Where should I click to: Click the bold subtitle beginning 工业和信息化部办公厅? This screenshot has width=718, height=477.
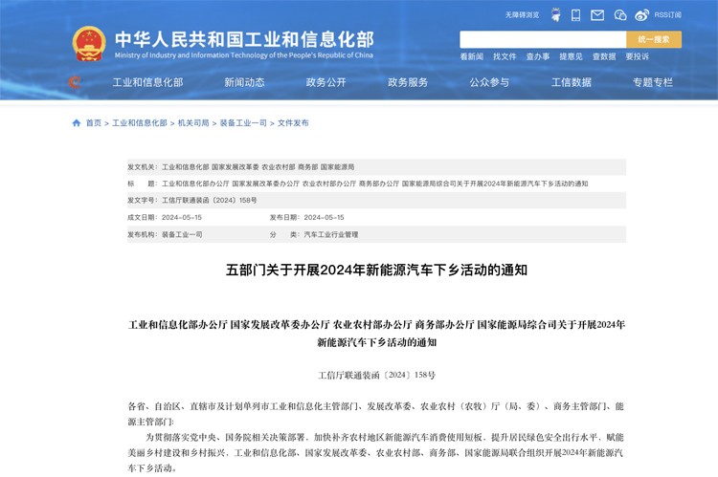click(x=376, y=334)
